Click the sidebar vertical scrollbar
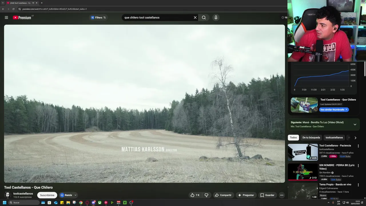 [365, 69]
